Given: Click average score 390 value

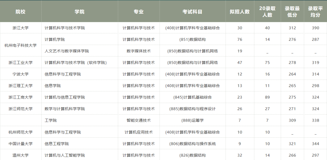Looking at the screenshot, I should [x=315, y=28].
